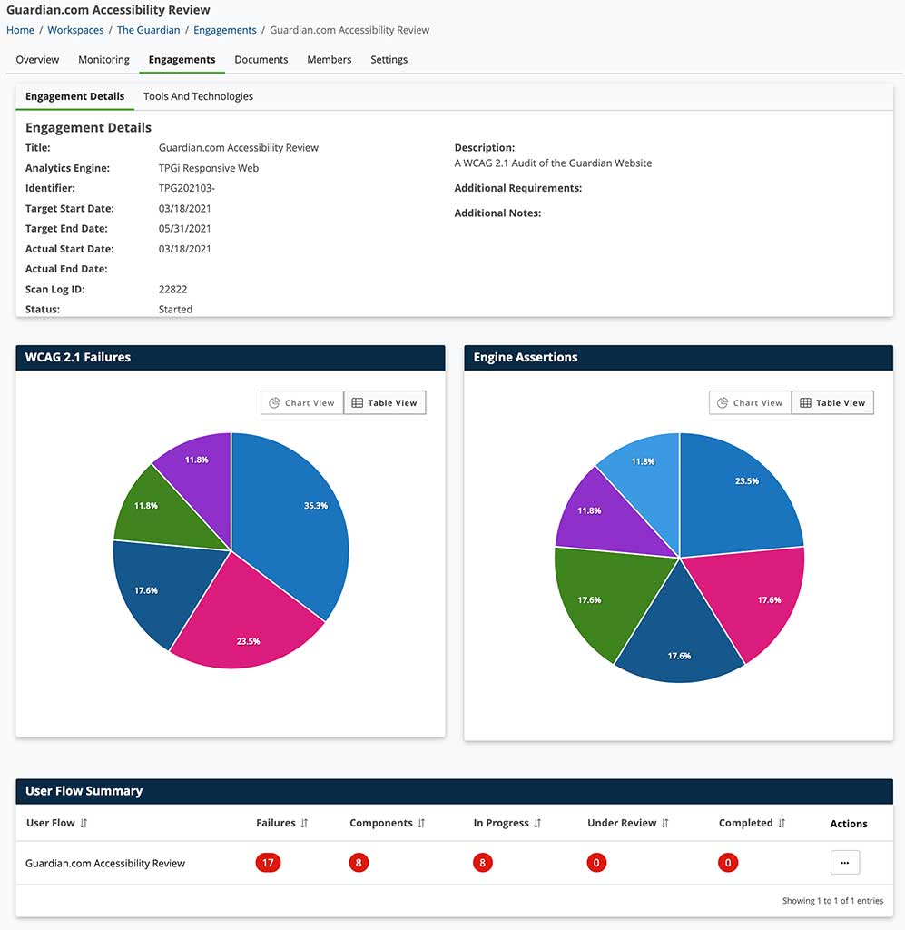Click the identifier value TPG202103-
The image size is (905, 930).
click(186, 188)
